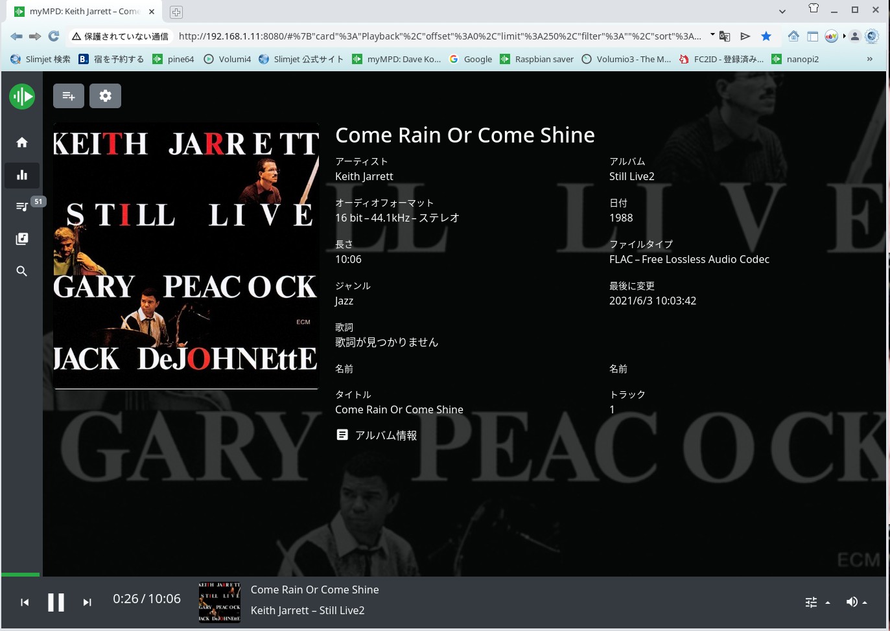890x631 pixels.
Task: Skip to the next track
Action: pos(87,602)
